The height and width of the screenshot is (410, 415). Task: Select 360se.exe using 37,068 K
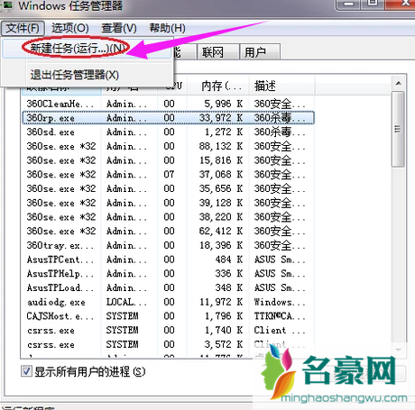pyautogui.click(x=169, y=175)
